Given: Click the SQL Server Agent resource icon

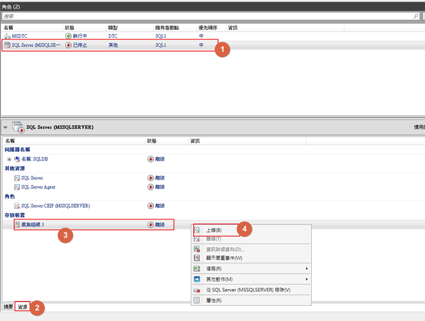Looking at the screenshot, I should pyautogui.click(x=17, y=187).
